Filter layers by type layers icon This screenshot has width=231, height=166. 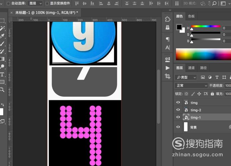coord(217,77)
